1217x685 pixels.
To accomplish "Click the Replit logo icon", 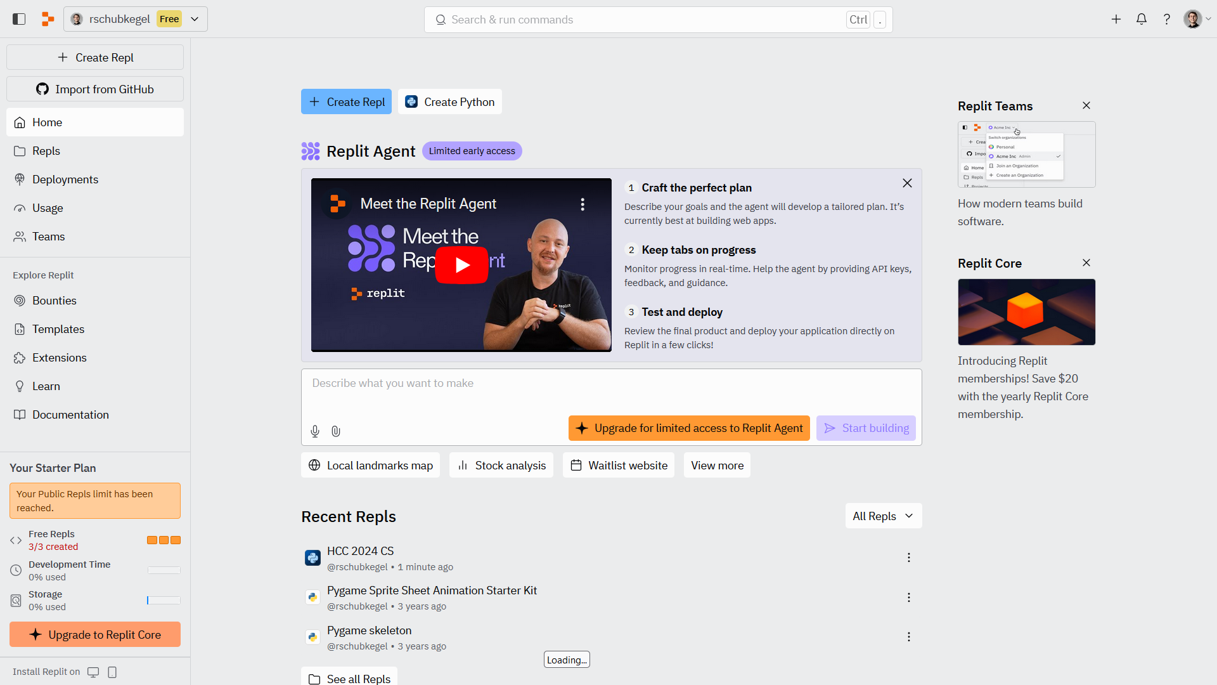I will pos(48,19).
